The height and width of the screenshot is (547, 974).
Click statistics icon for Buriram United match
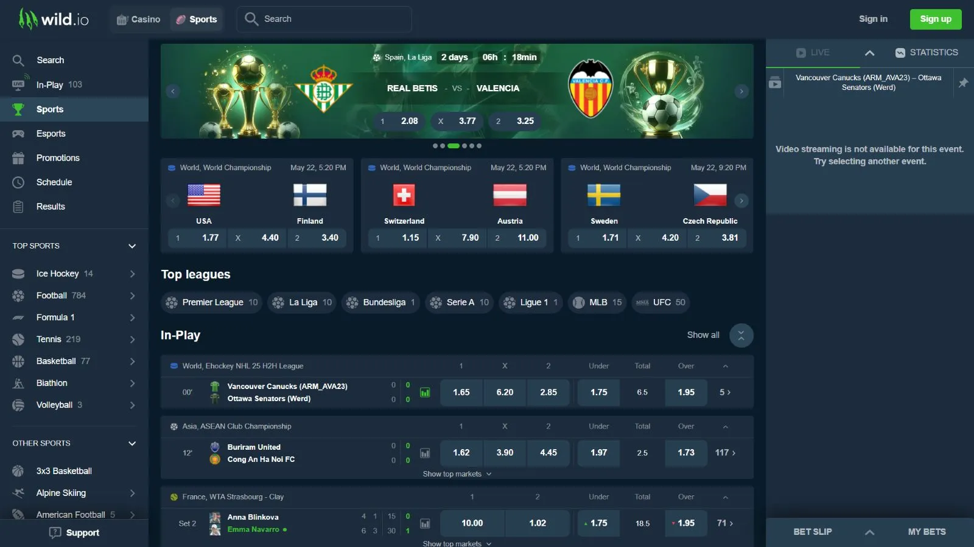click(x=425, y=453)
